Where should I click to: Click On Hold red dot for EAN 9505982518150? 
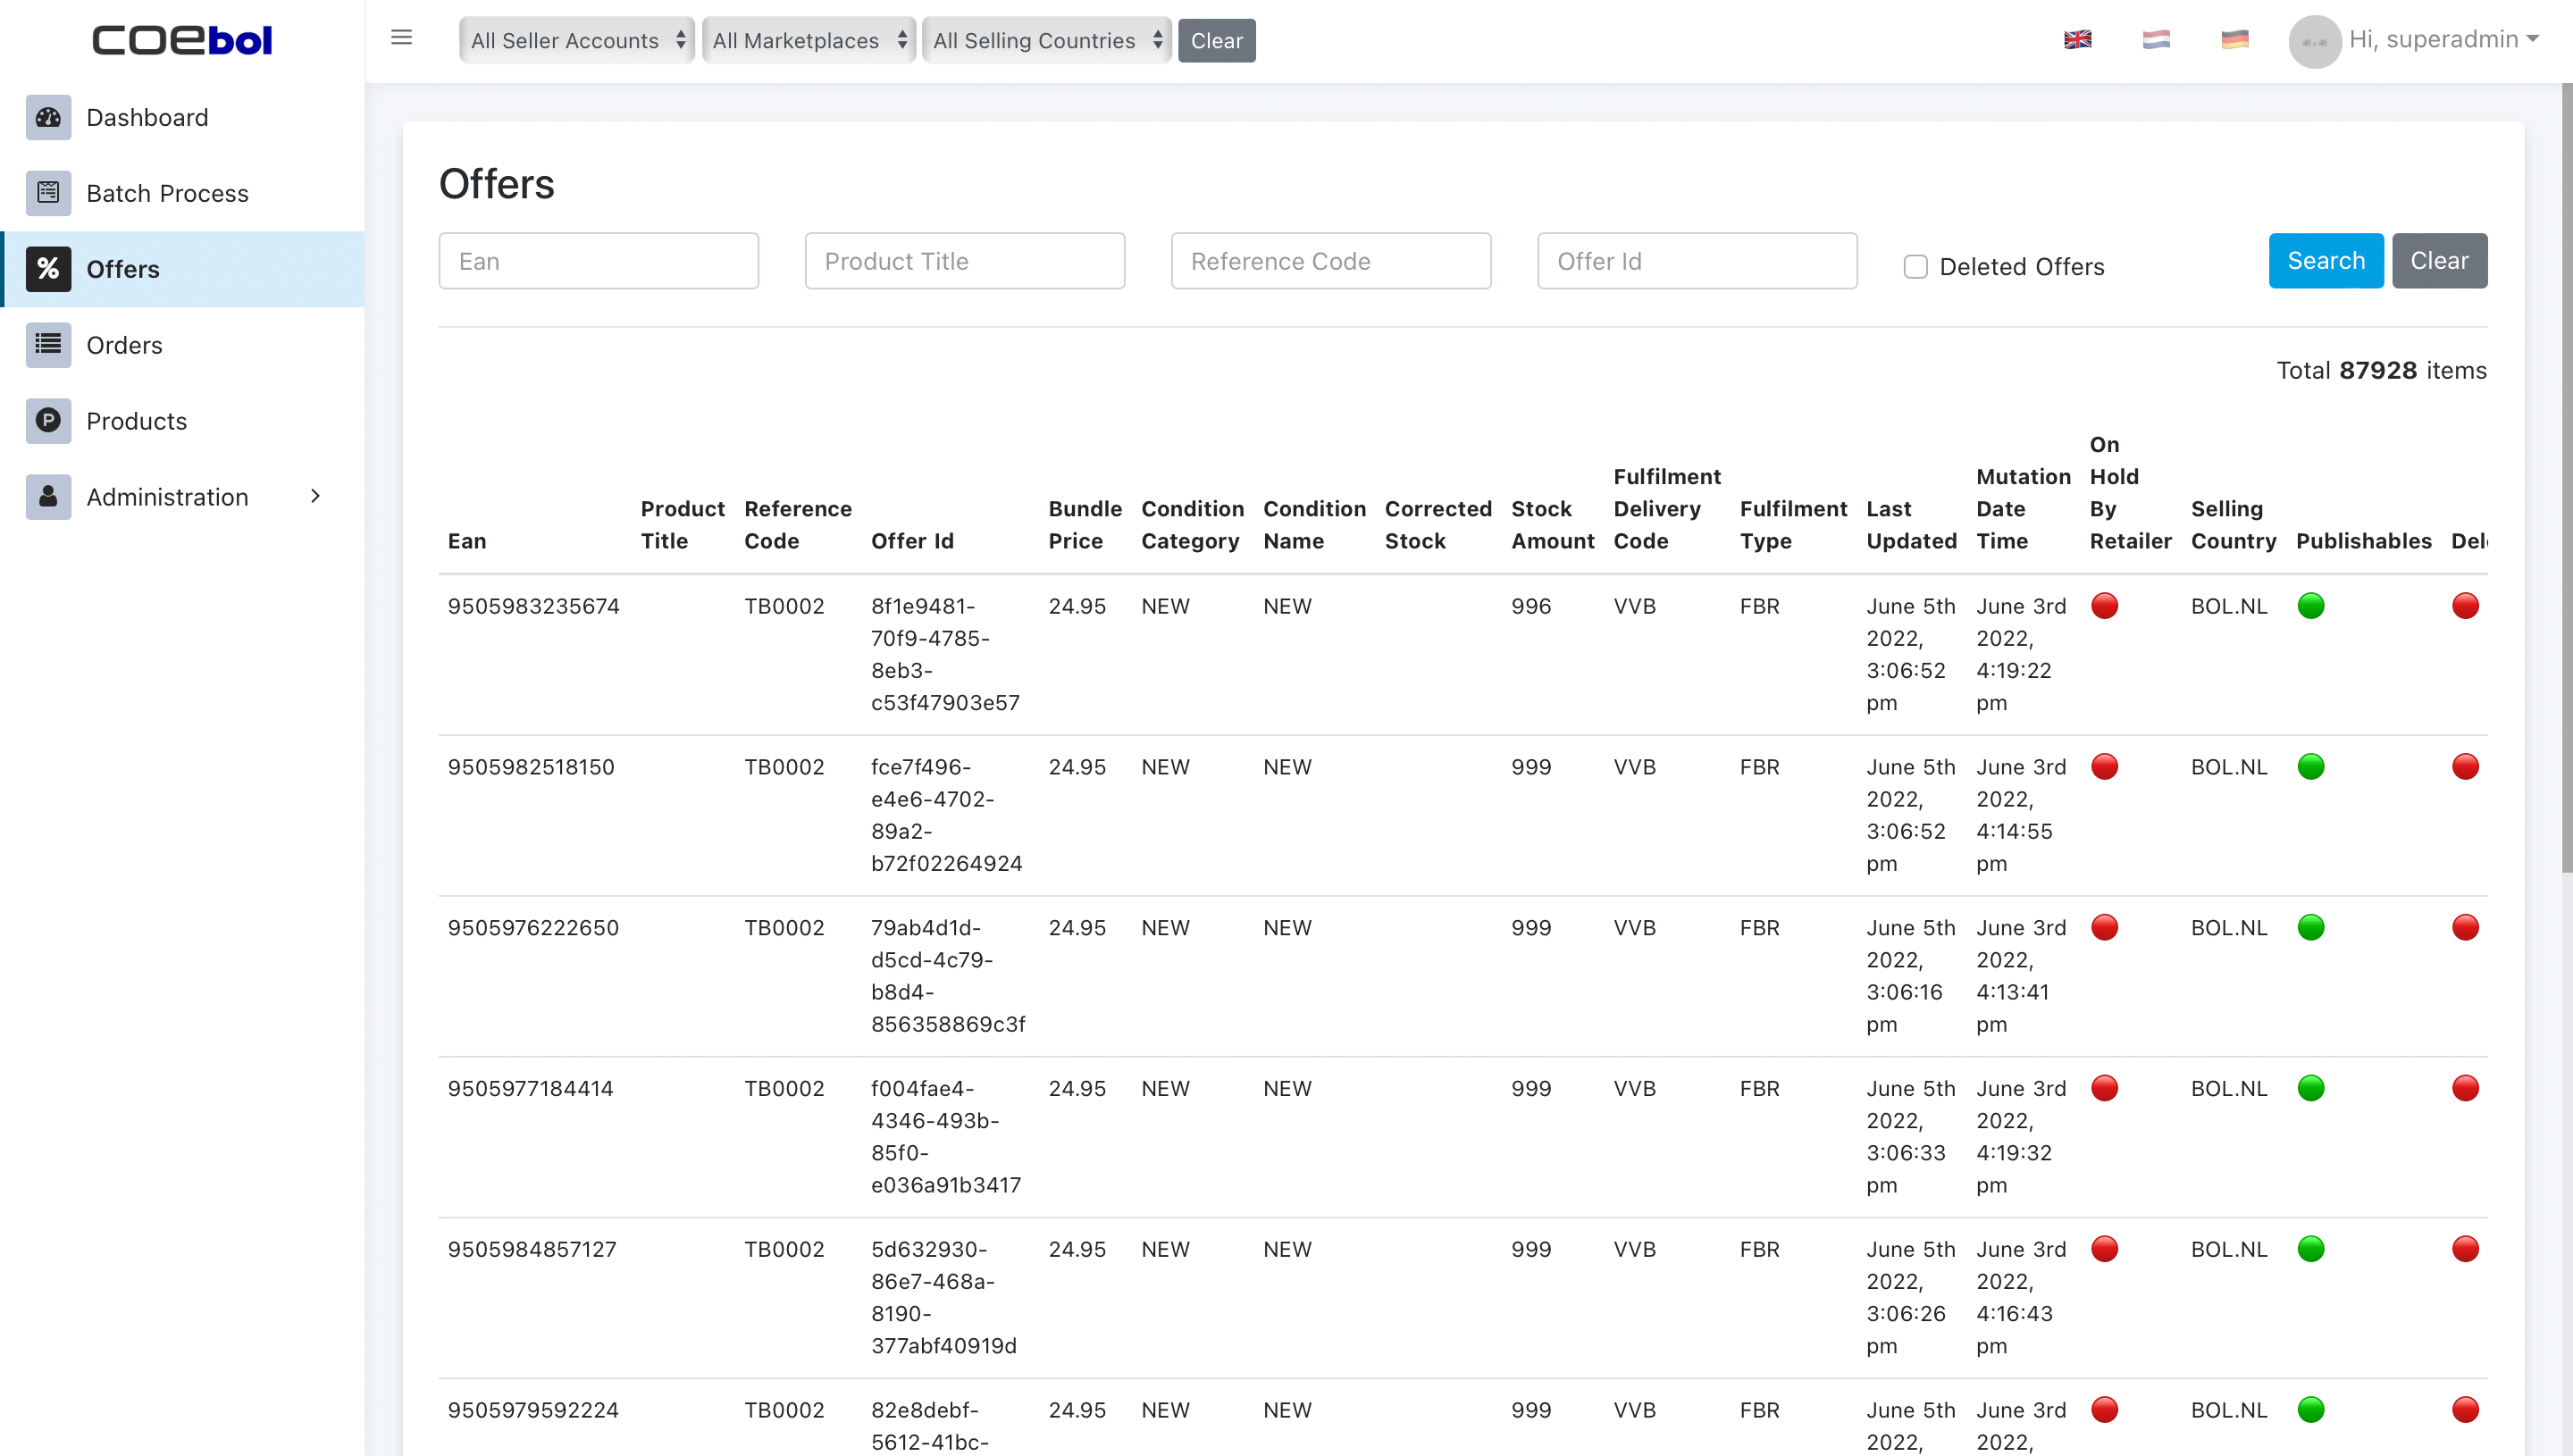click(2104, 767)
